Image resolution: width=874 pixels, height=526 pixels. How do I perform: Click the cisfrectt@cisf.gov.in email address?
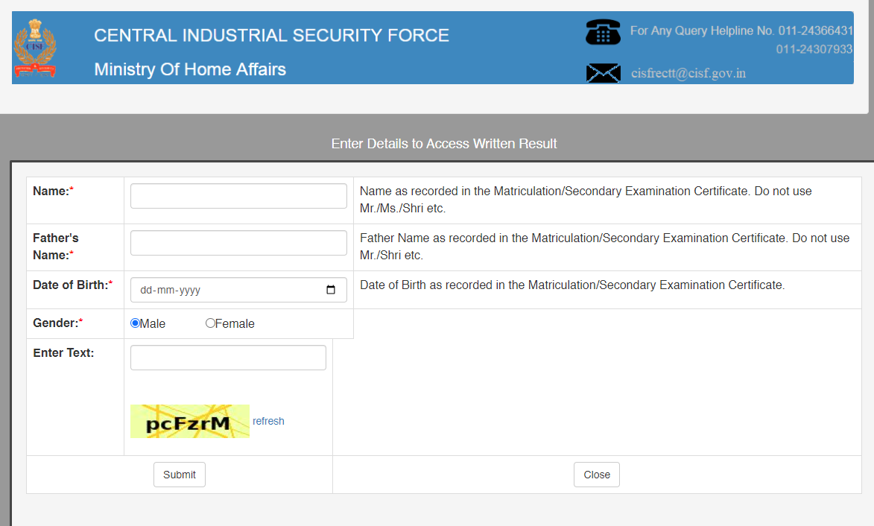[688, 73]
